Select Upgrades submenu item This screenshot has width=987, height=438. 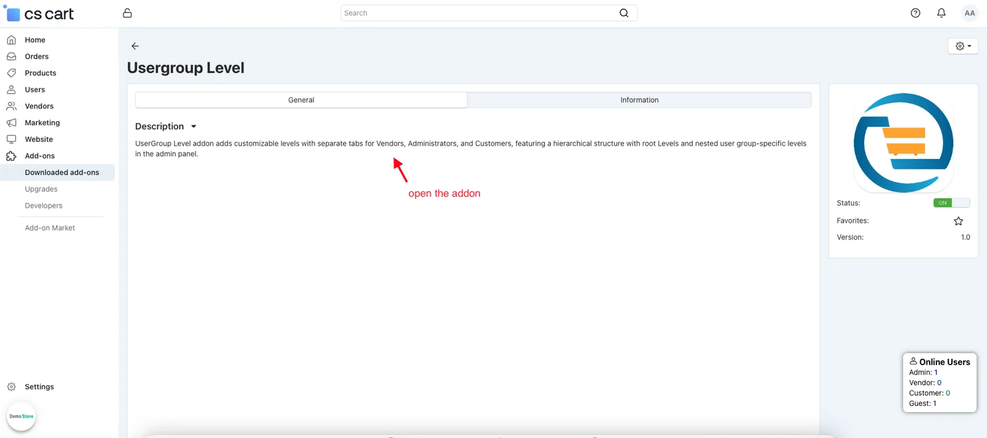click(41, 189)
